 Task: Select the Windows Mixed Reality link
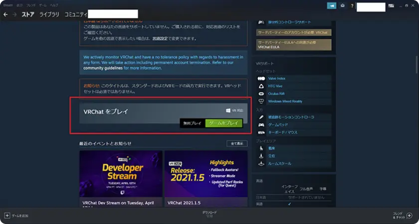pos(285,102)
